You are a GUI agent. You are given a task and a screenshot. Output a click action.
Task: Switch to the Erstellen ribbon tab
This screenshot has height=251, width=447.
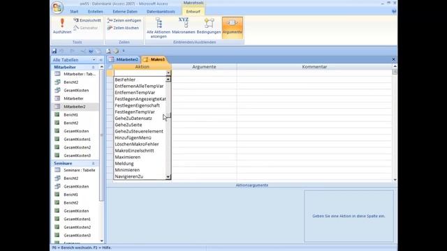[96, 12]
